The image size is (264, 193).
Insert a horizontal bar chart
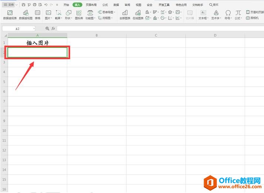tap(155, 12)
